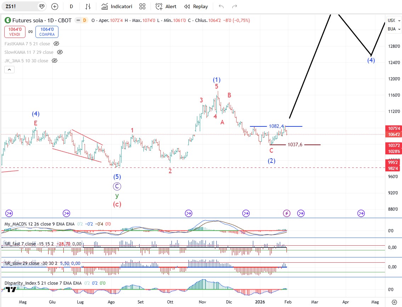Collapse the indicator legend chevron

[9, 69]
